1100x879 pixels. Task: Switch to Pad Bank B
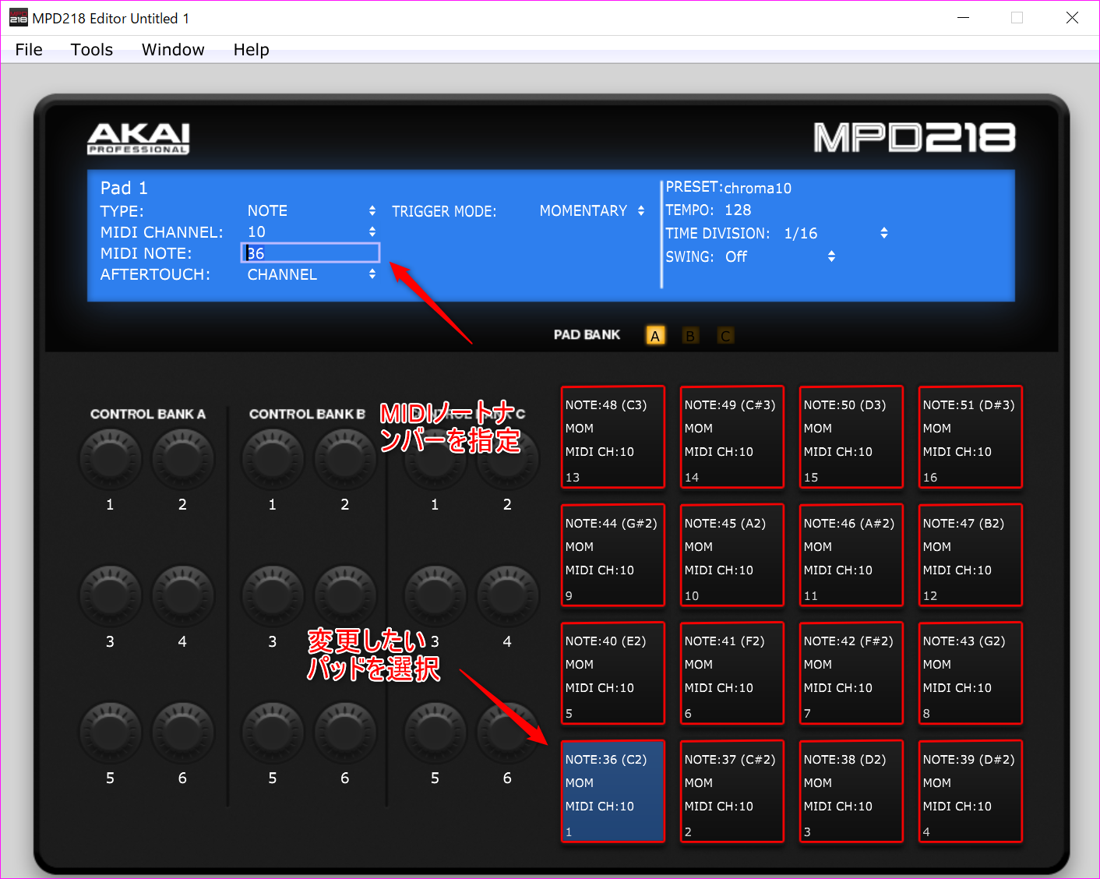[x=690, y=336]
